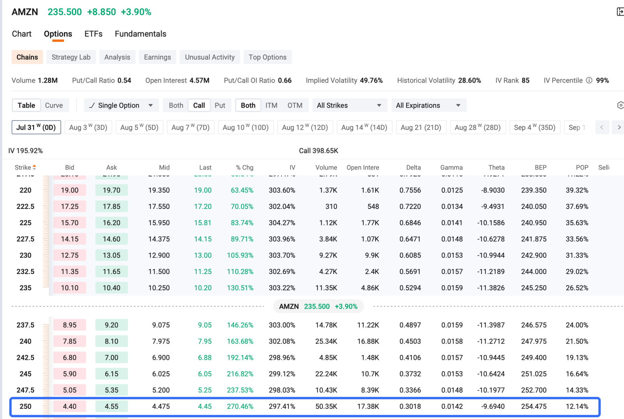Click the Delta column header
This screenshot has height=419, width=624.
[x=413, y=167]
